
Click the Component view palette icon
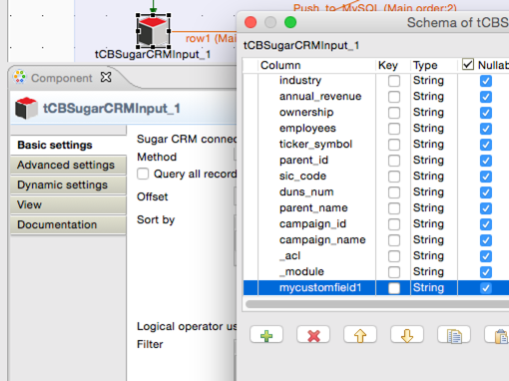point(20,77)
